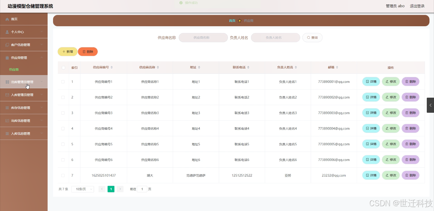Image resolution: width=434 pixels, height=211 pixels.
Task: Click the list icon beside 库存信息管理
Action: [x=7, y=108]
